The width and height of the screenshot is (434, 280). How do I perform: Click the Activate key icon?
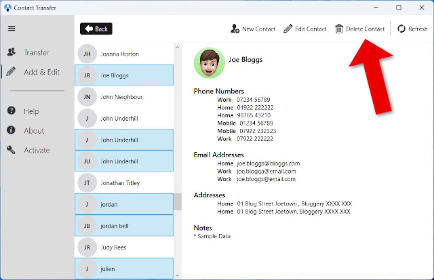11,150
